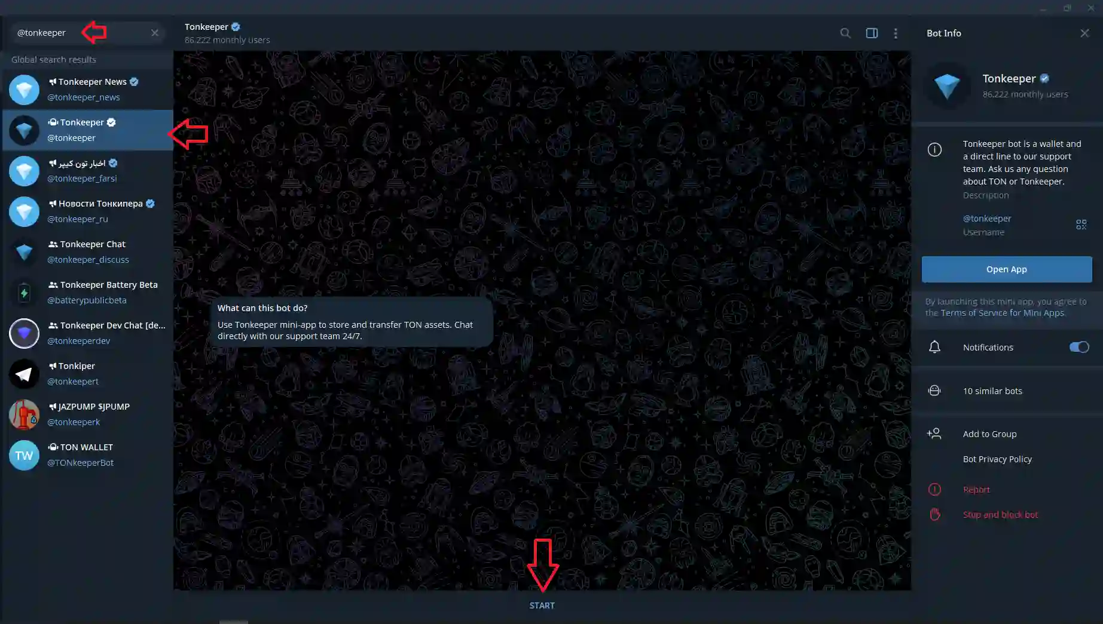Expand the 10 similar bots list

[x=992, y=391]
